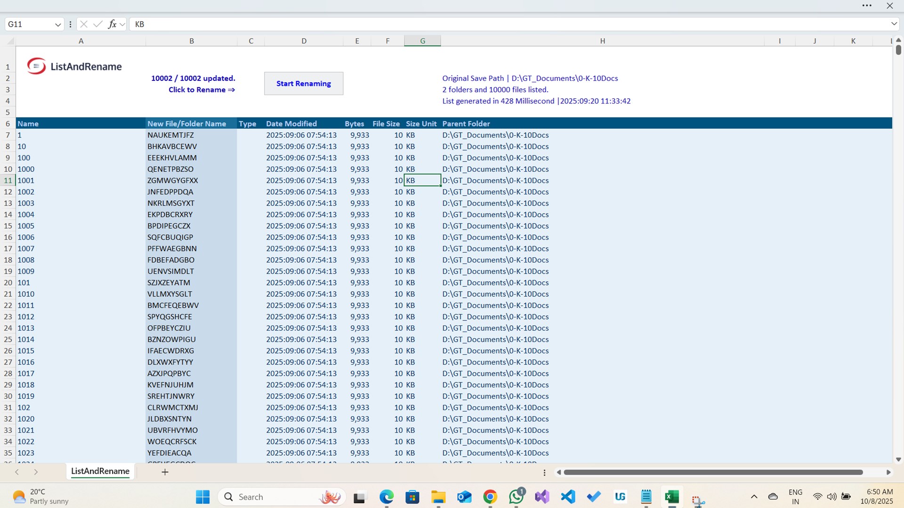This screenshot has width=904, height=508.
Task: Click the 'Parent Folder' header cell
Action: 603,124
